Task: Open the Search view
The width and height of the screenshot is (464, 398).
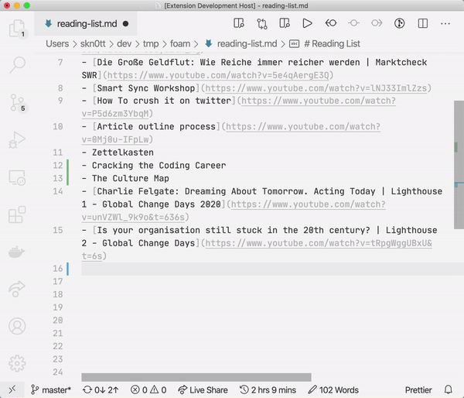Action: click(x=16, y=64)
